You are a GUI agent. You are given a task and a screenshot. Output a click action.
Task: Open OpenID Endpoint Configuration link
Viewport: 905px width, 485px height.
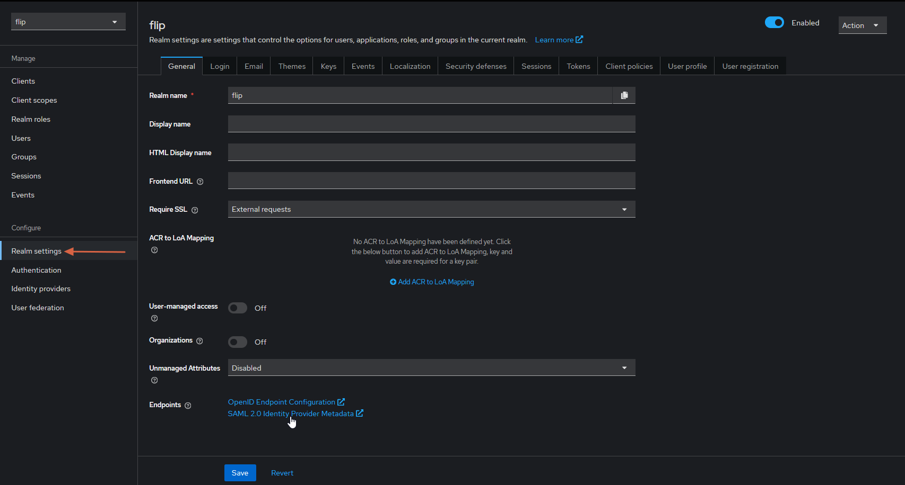(x=286, y=402)
